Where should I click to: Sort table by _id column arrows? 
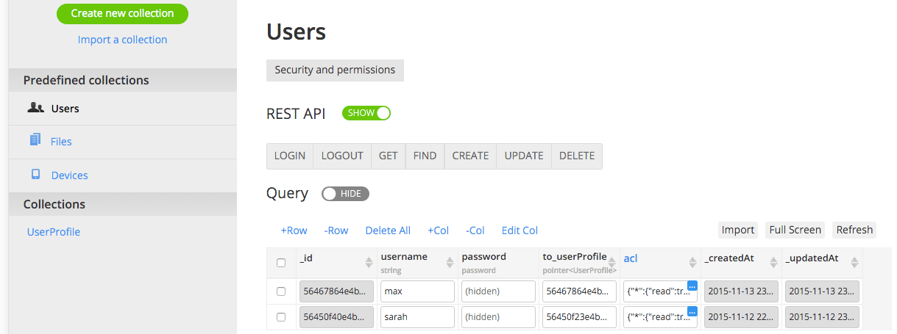pyautogui.click(x=369, y=262)
